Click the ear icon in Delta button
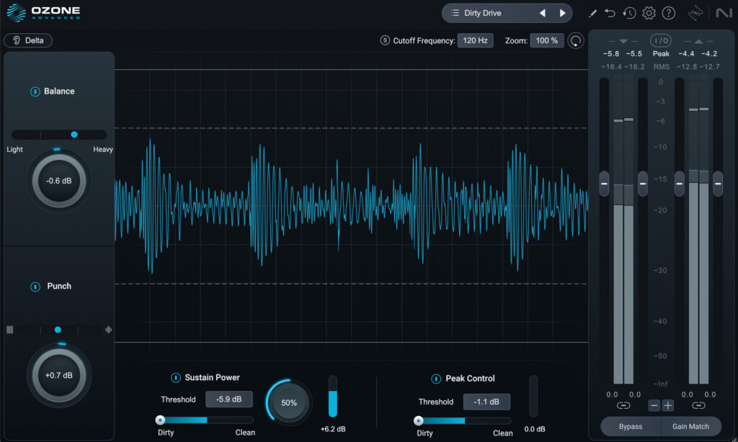The height and width of the screenshot is (442, 738). (x=17, y=40)
